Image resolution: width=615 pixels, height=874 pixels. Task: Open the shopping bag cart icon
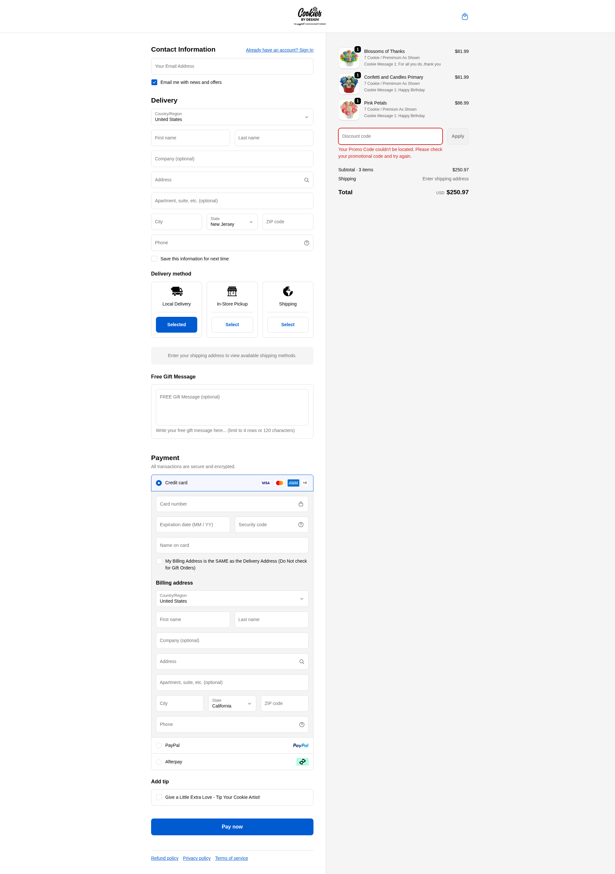(x=465, y=16)
